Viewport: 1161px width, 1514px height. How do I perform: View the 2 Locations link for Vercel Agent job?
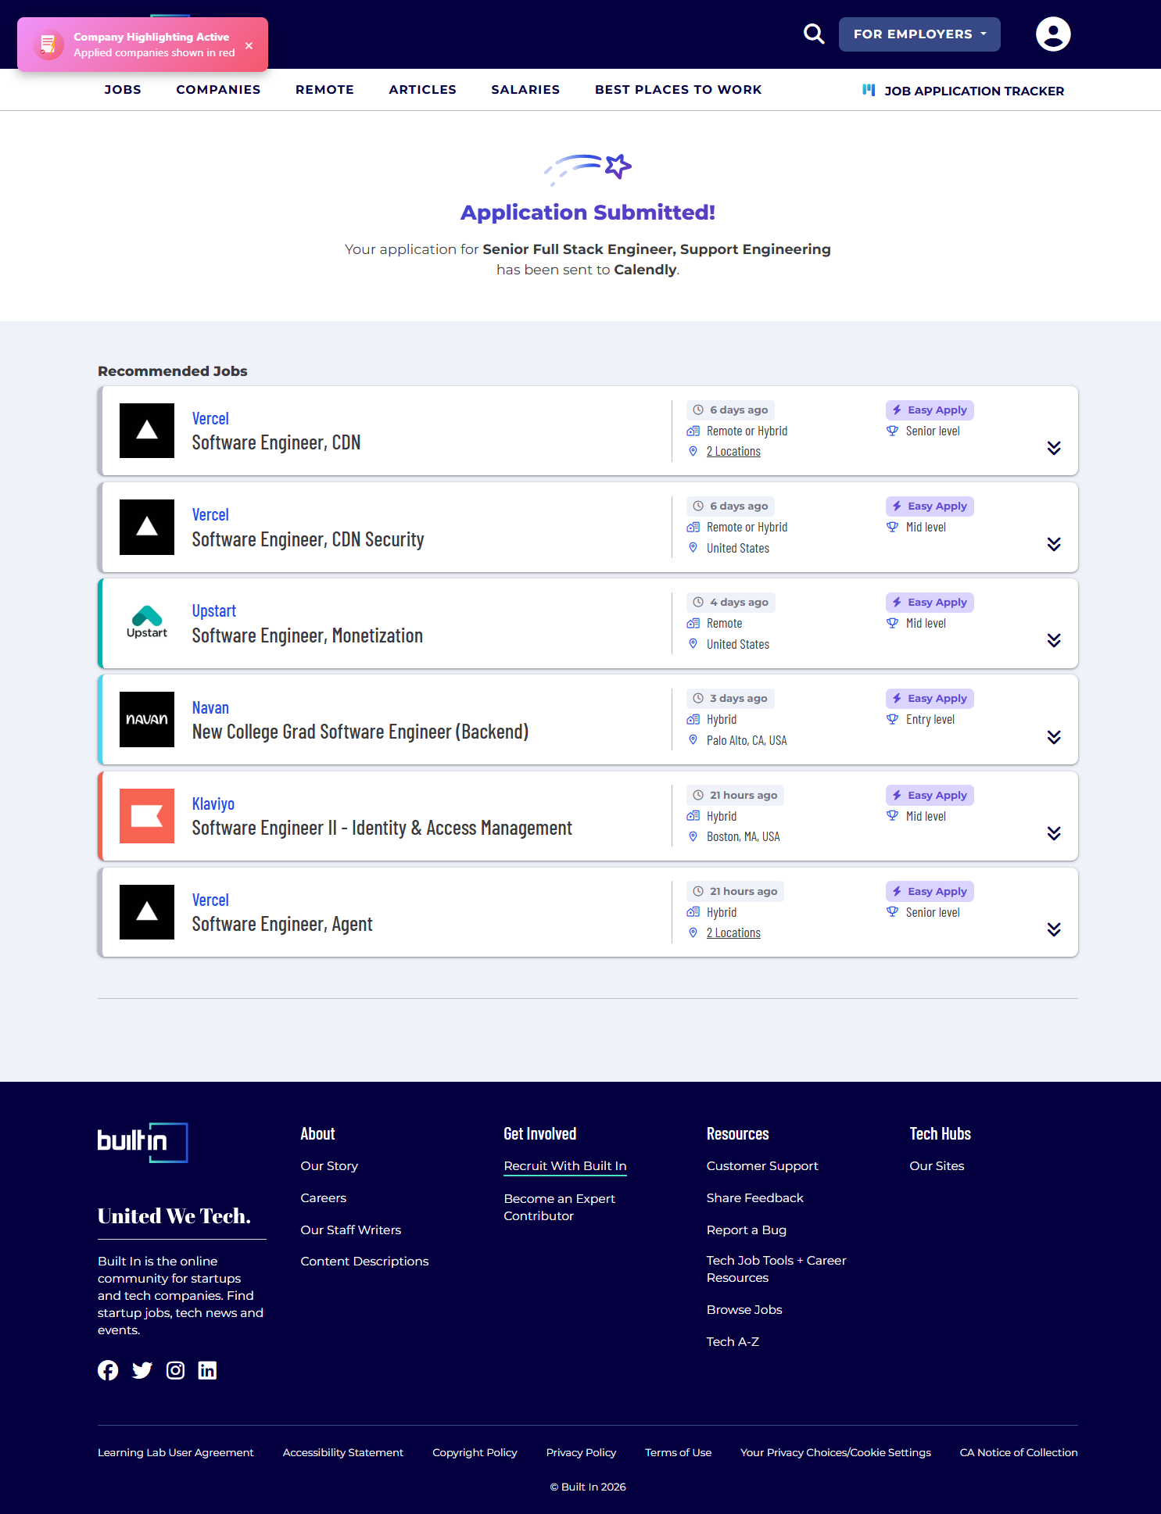[733, 933]
